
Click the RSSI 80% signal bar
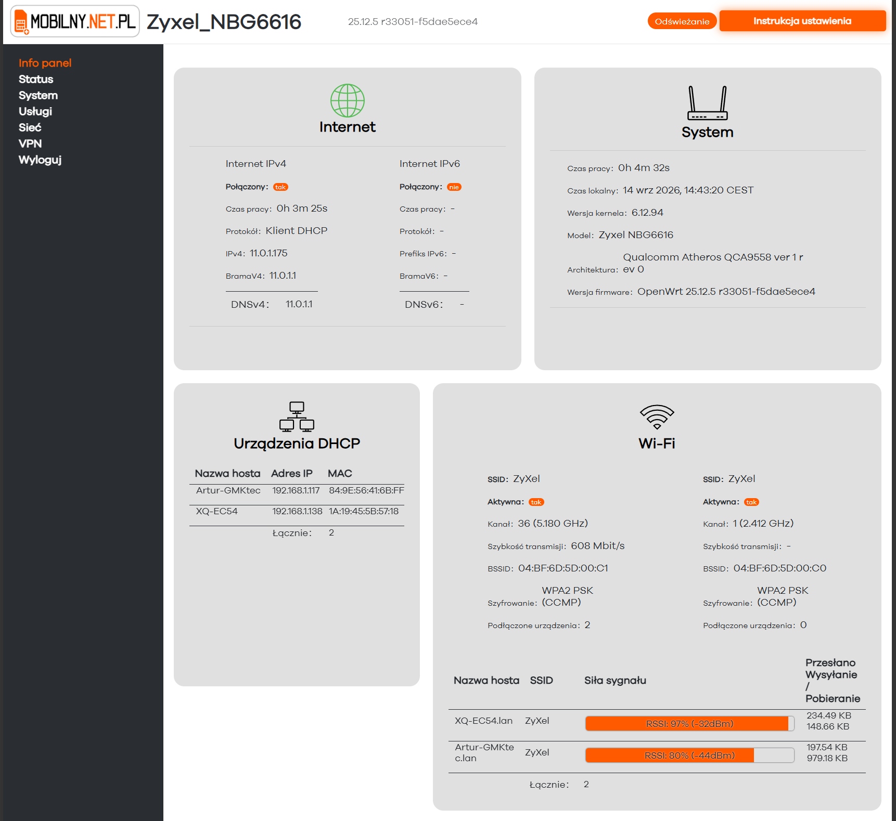coord(689,755)
